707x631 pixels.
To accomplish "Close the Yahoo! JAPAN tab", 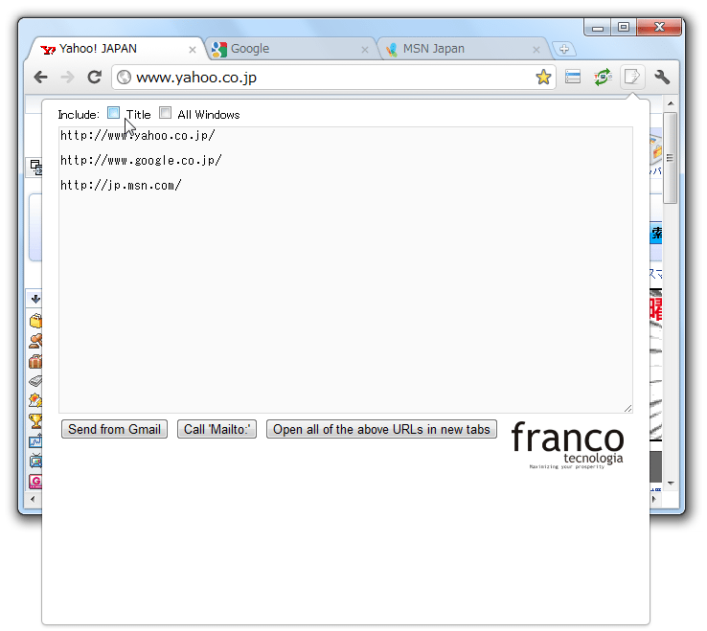I will pyautogui.click(x=193, y=50).
